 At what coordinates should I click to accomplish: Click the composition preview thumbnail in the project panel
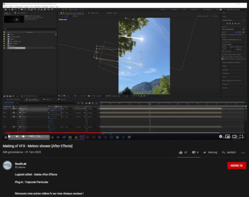click(14, 19)
